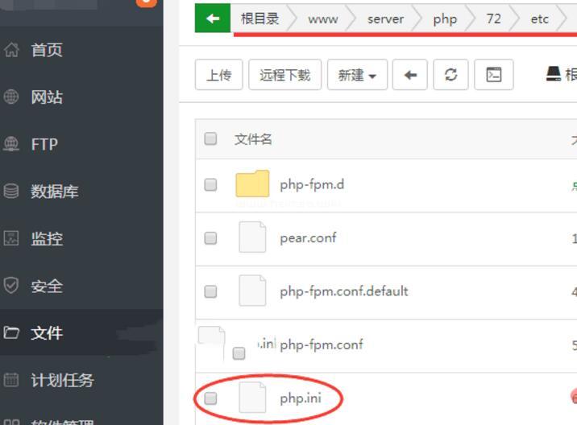Click the 远程下载 button

tap(284, 75)
